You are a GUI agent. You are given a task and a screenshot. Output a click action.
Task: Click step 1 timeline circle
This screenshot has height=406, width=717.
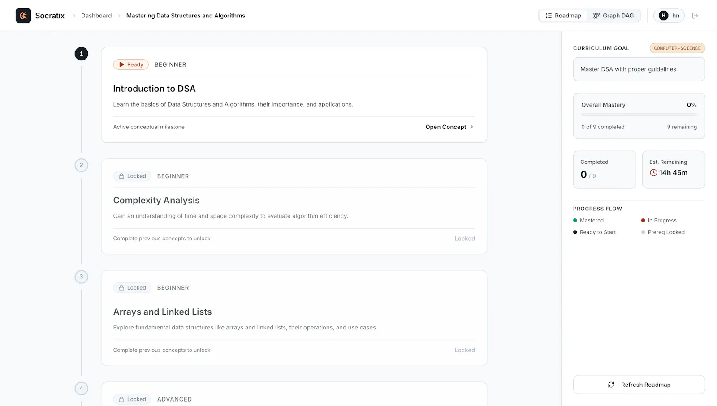coord(81,54)
